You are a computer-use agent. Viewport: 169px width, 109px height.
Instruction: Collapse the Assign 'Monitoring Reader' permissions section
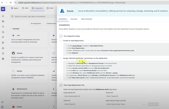click(61, 58)
